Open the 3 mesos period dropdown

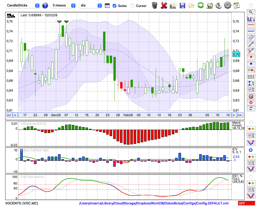[63, 5]
